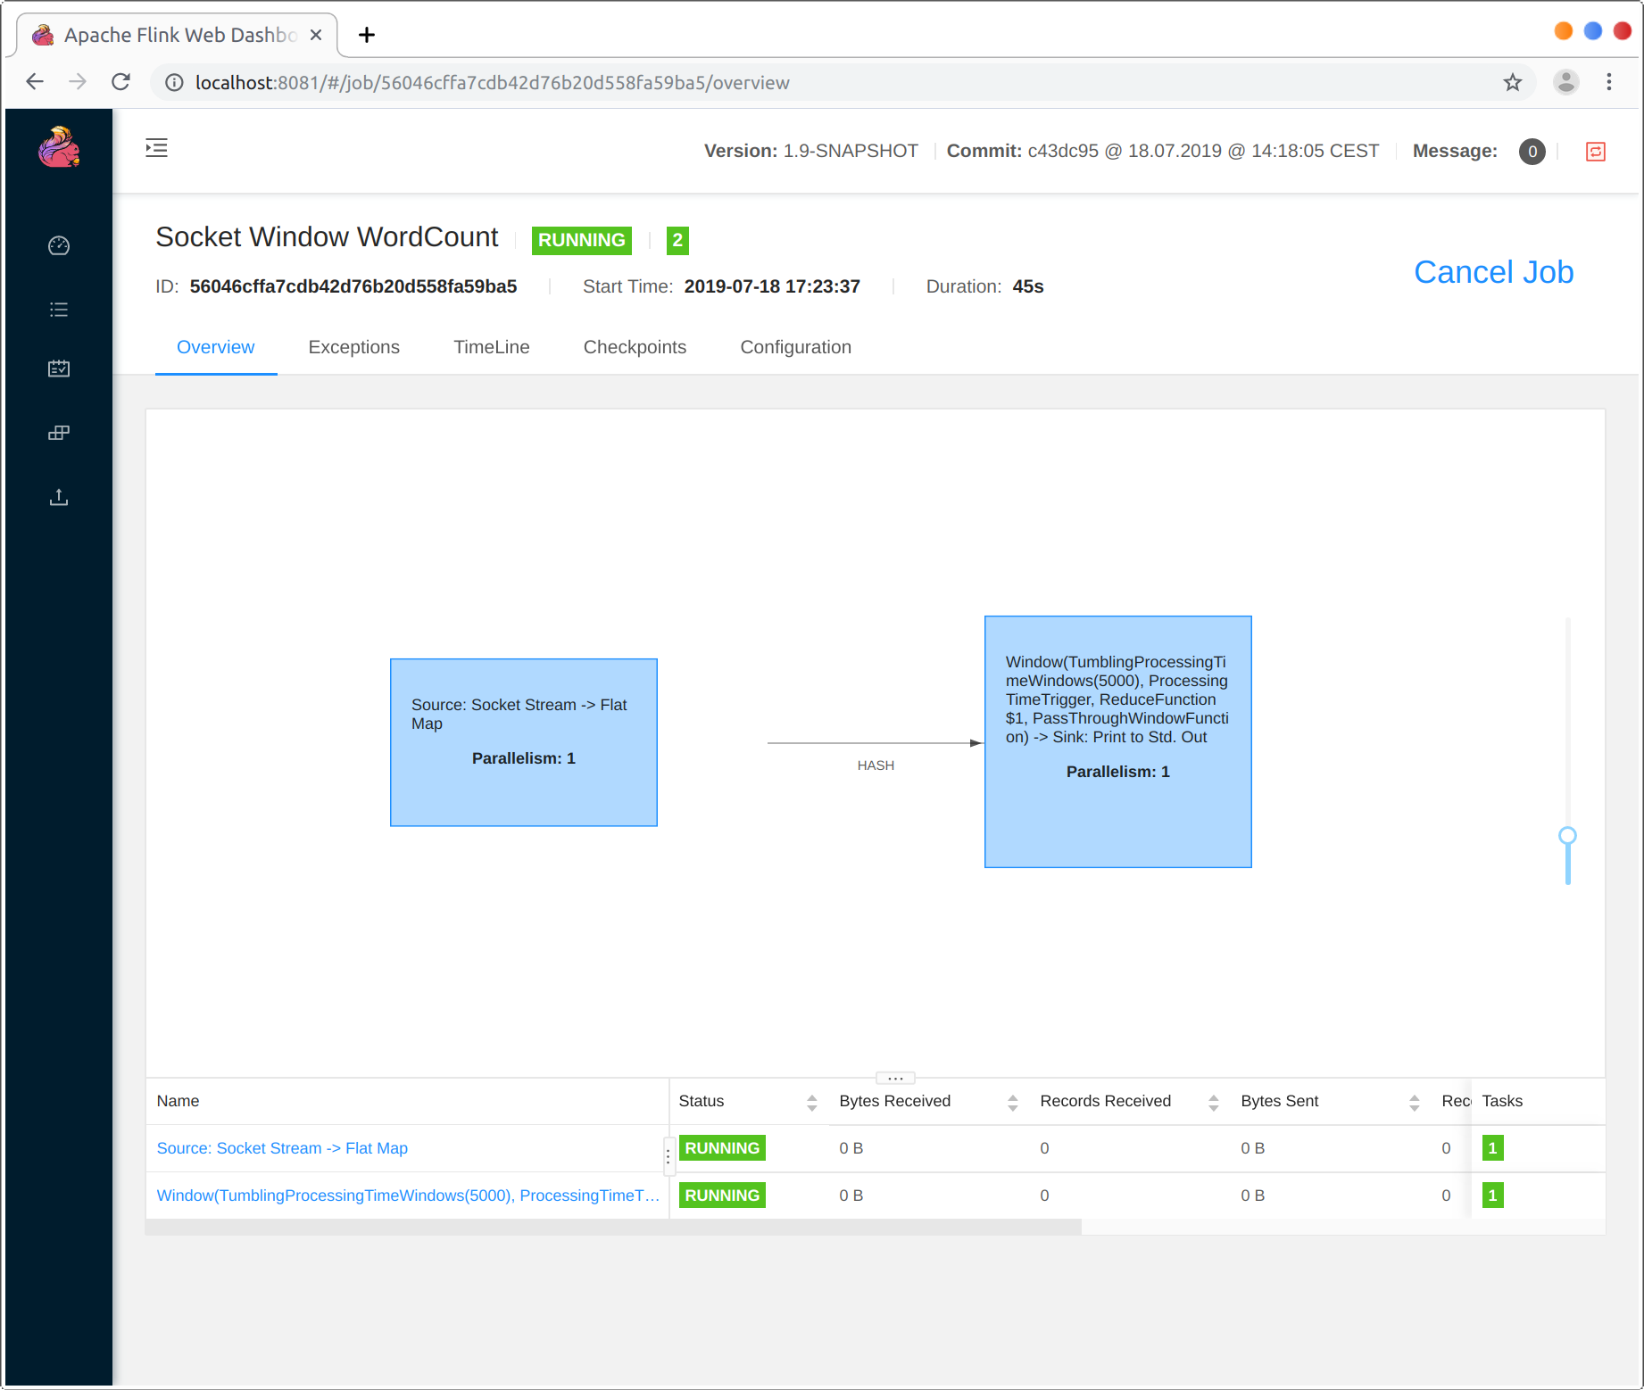Open browser three-dot menu
Viewport: 1644px width, 1390px height.
point(1609,82)
